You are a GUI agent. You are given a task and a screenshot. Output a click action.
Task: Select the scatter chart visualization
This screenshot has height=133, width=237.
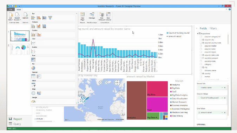tap(33, 51)
